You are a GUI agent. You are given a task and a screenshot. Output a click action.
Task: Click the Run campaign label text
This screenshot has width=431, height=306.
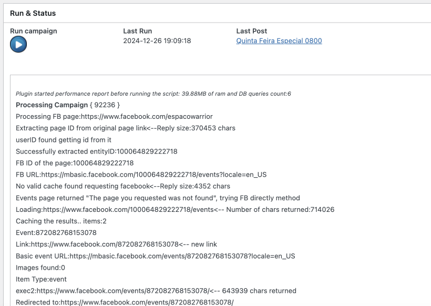(34, 31)
